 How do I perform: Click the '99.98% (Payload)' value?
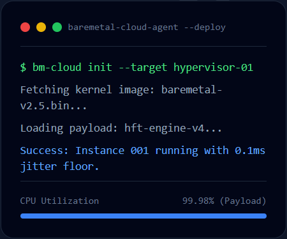coord(224,201)
